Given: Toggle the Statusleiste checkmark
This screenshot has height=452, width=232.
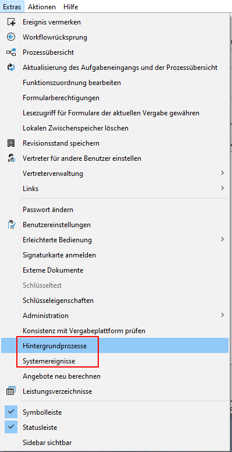Looking at the screenshot, I should pos(11,427).
